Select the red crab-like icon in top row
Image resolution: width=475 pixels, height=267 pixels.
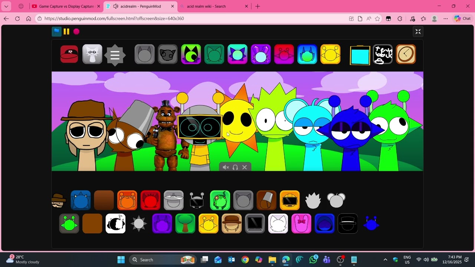point(284,55)
